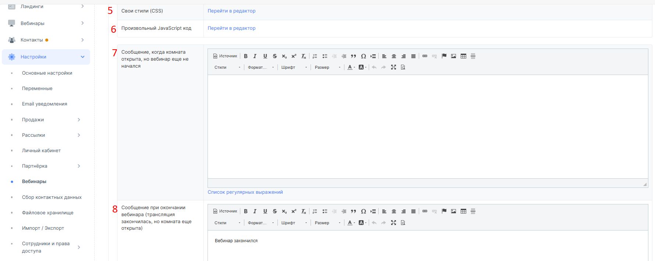Maximize the field 7 editor

tap(393, 67)
